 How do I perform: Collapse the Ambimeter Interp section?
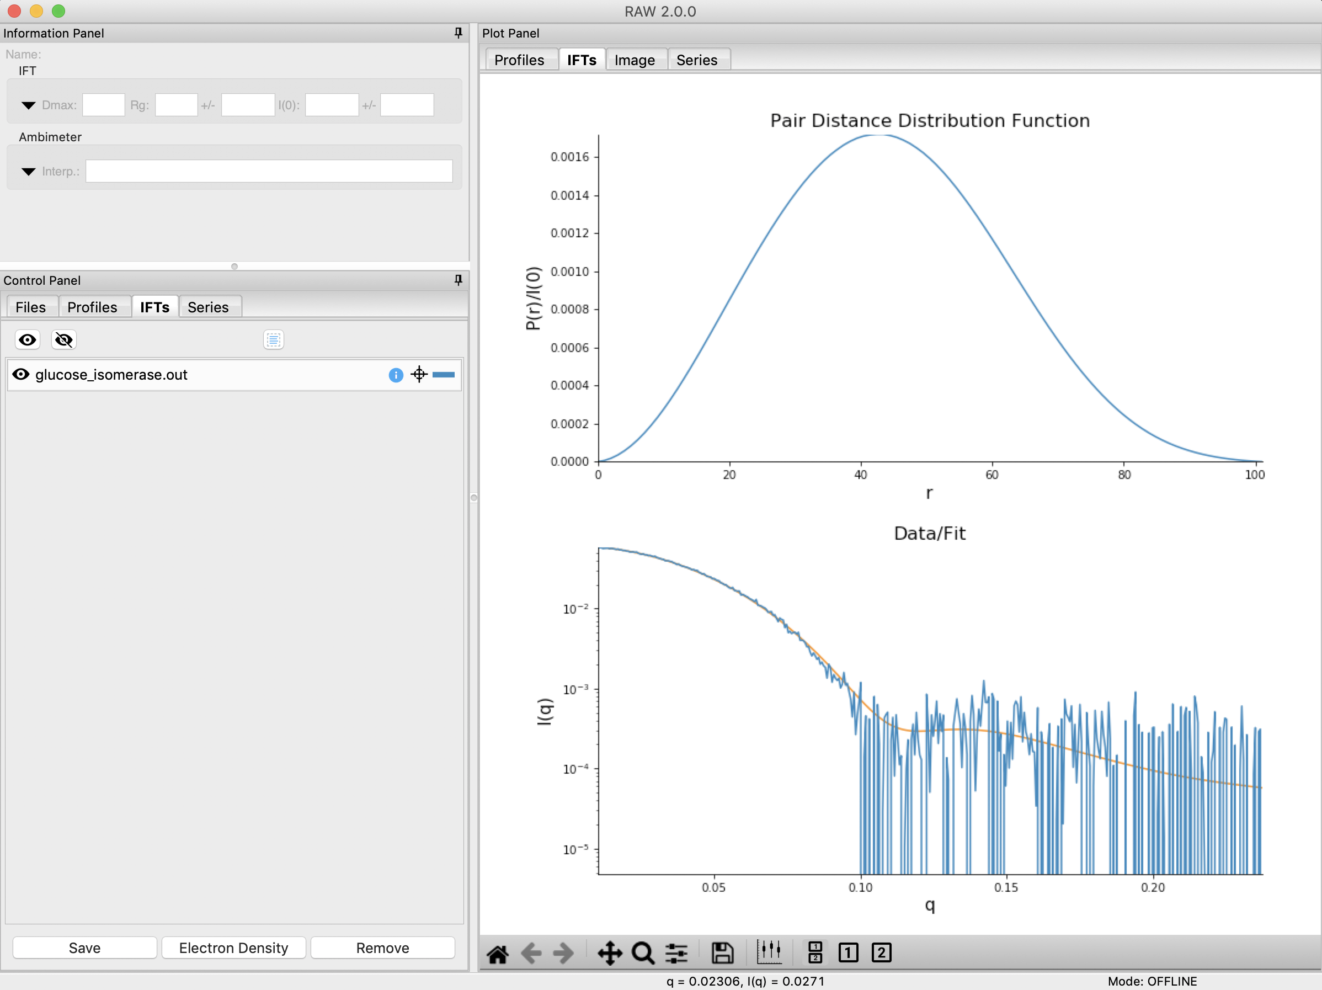pos(28,172)
